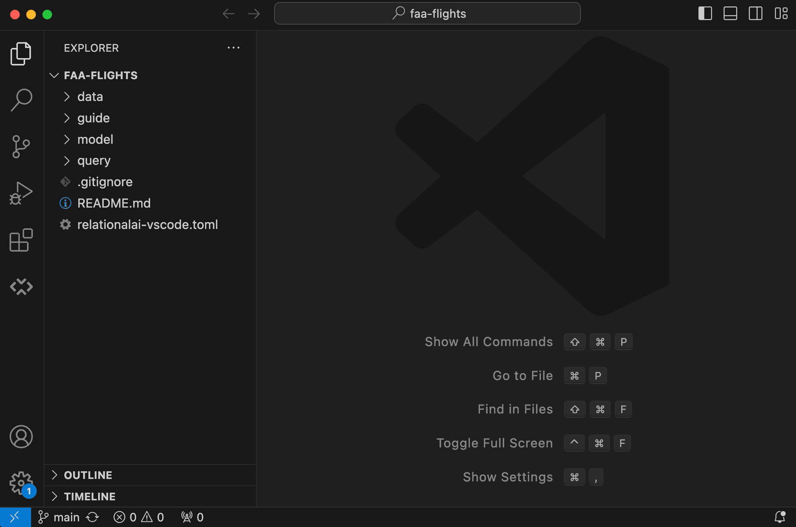Open the Manage gear menu
This screenshot has height=527, width=796.
(21, 483)
